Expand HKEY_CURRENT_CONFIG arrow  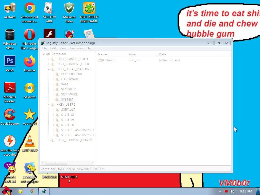coord(48,140)
